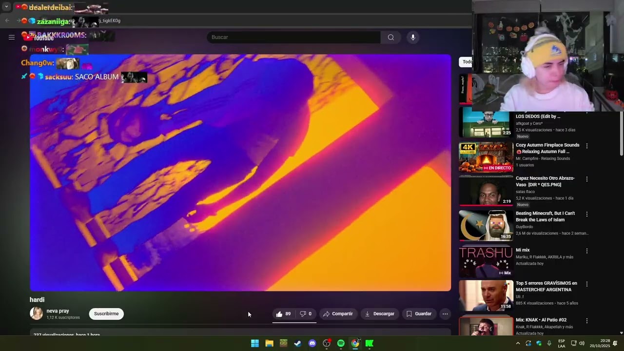The width and height of the screenshot is (624, 351).
Task: Open options for Top 5 errores GRAVÍSIMOS
Action: (587, 284)
